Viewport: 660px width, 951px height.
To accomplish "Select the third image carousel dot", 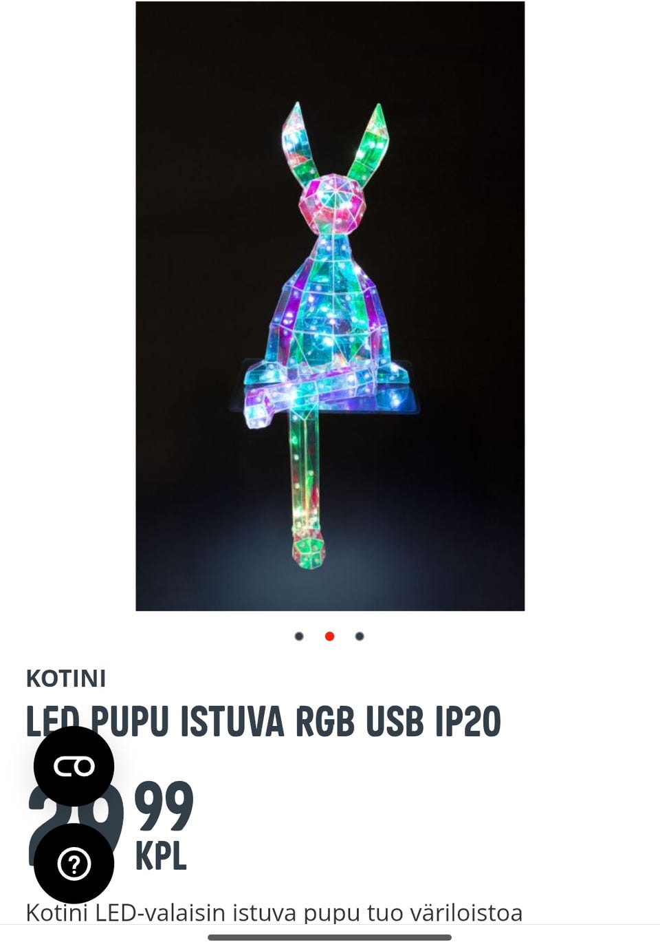I will pos(360,636).
